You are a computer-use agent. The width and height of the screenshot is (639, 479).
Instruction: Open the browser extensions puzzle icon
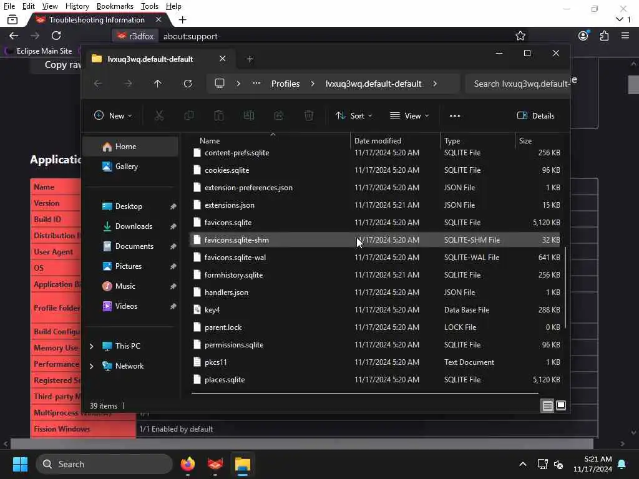point(604,36)
